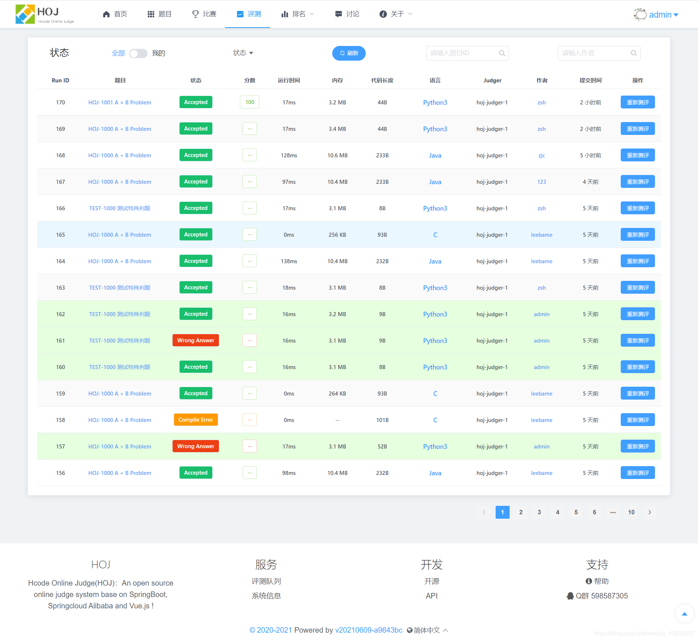
Task: Rejudge run 160 with 重新测评
Action: tap(638, 367)
